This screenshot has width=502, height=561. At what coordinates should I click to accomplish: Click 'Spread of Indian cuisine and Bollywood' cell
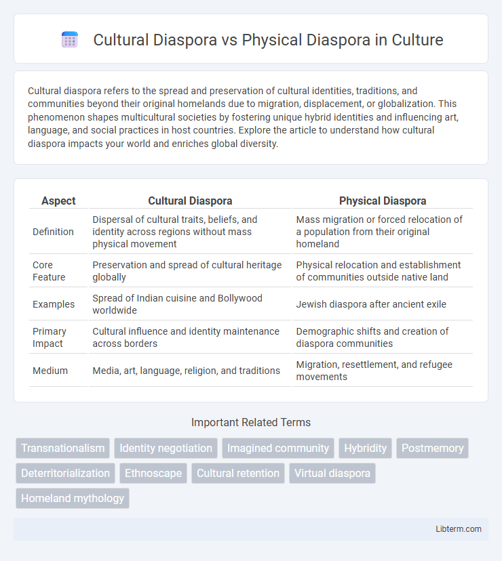[190, 304]
